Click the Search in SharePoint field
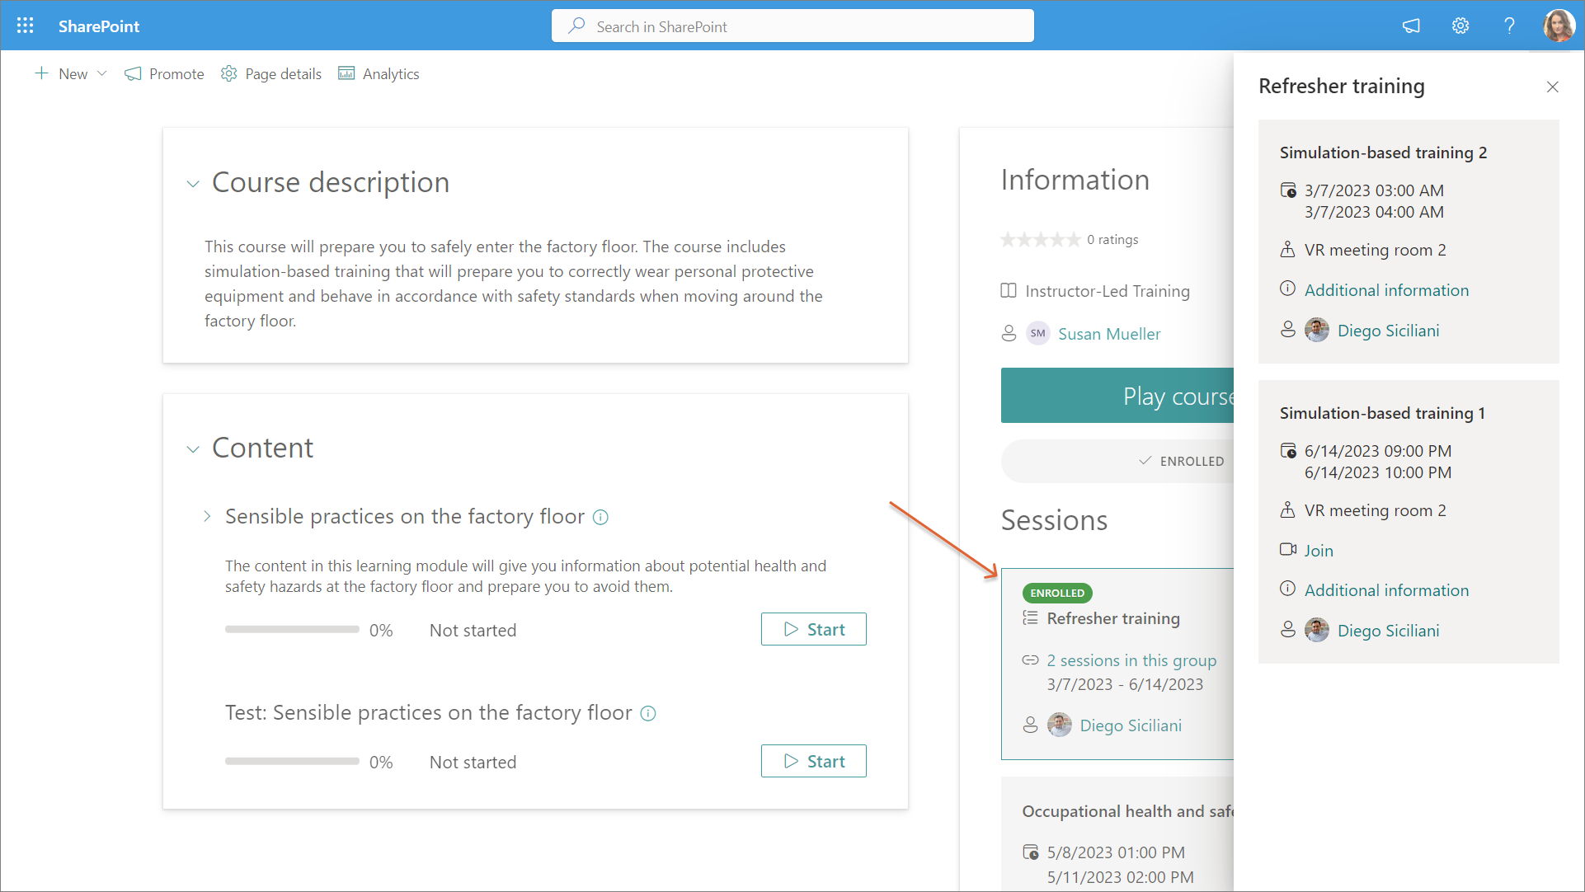The width and height of the screenshot is (1585, 892). (792, 26)
